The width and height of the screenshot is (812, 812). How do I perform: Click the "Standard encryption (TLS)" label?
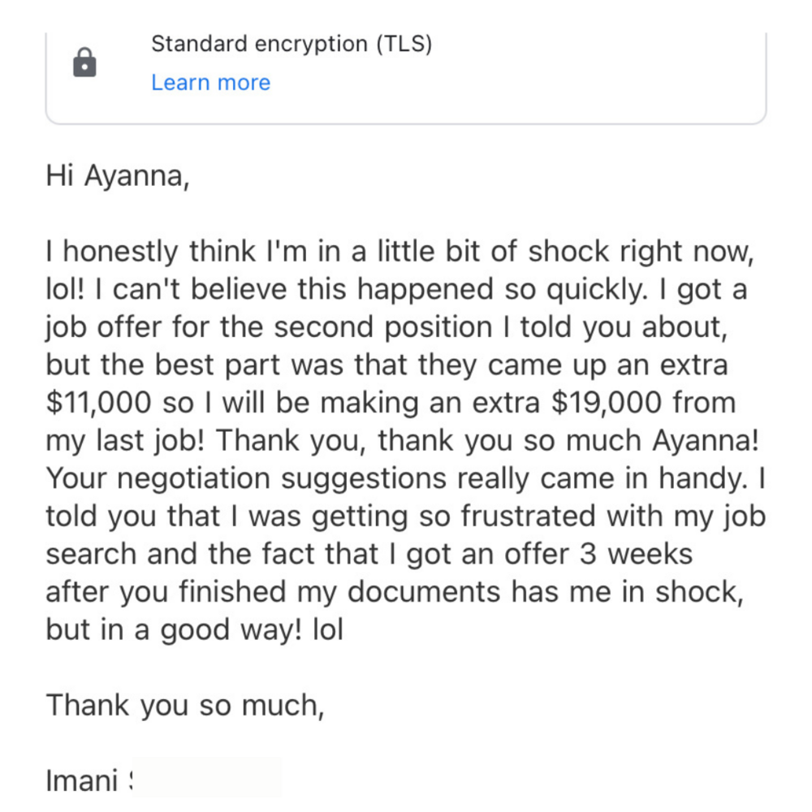click(292, 44)
